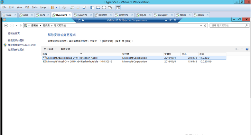Click the 解除安裝 uninstall button
The width and height of the screenshot is (251, 135).
(65, 49)
